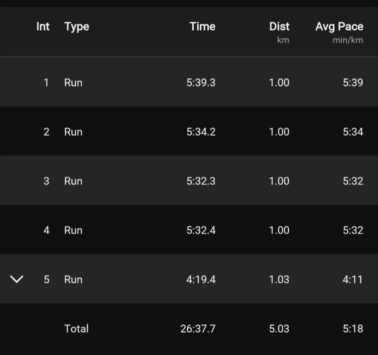Click interval 4 row number
This screenshot has width=378, height=355.
click(x=46, y=230)
